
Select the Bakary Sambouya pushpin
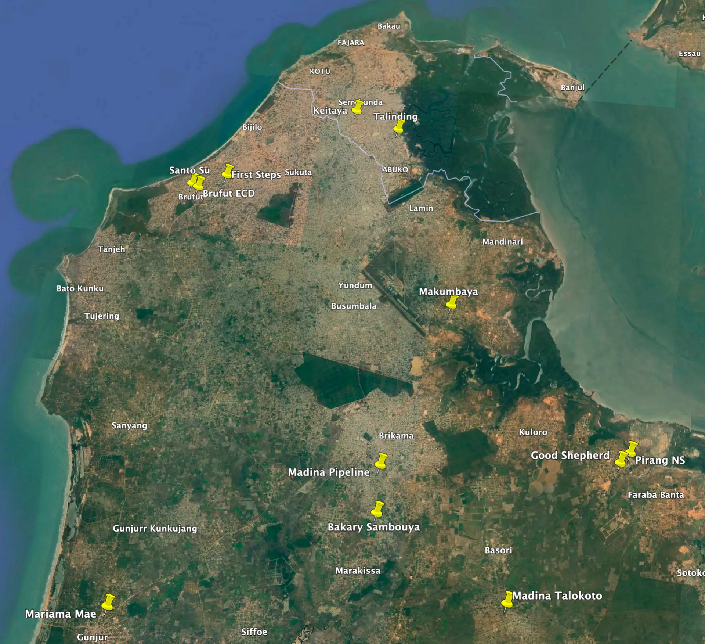click(x=378, y=510)
